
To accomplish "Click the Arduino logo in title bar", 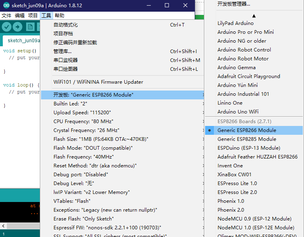I will coord(5,5).
